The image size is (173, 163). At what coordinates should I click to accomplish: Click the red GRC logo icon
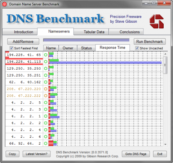pos(157,22)
